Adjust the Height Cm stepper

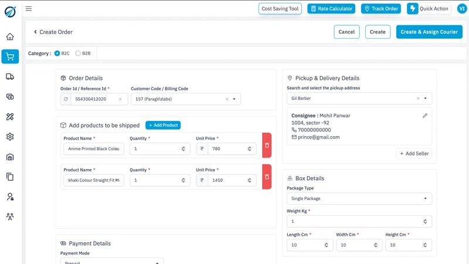425,245
